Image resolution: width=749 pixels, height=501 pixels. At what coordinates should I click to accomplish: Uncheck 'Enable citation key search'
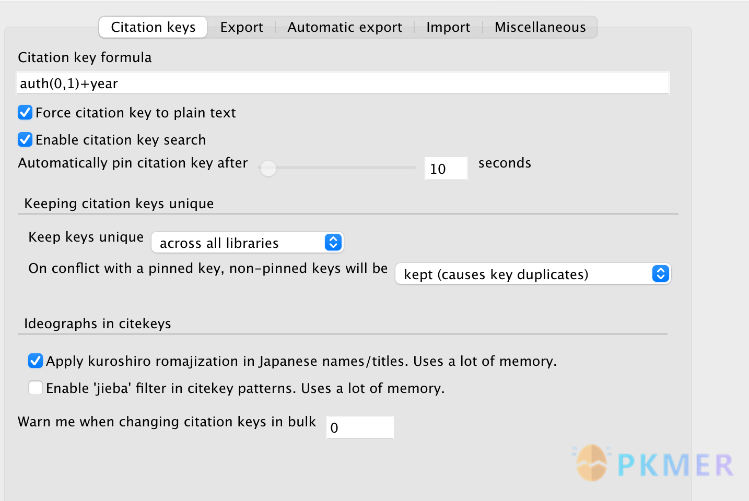[25, 139]
